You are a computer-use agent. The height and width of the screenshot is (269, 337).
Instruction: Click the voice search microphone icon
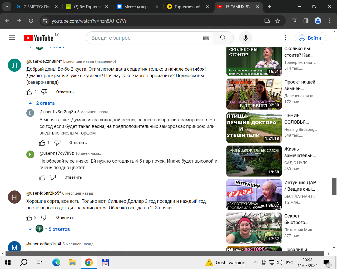(x=245, y=38)
